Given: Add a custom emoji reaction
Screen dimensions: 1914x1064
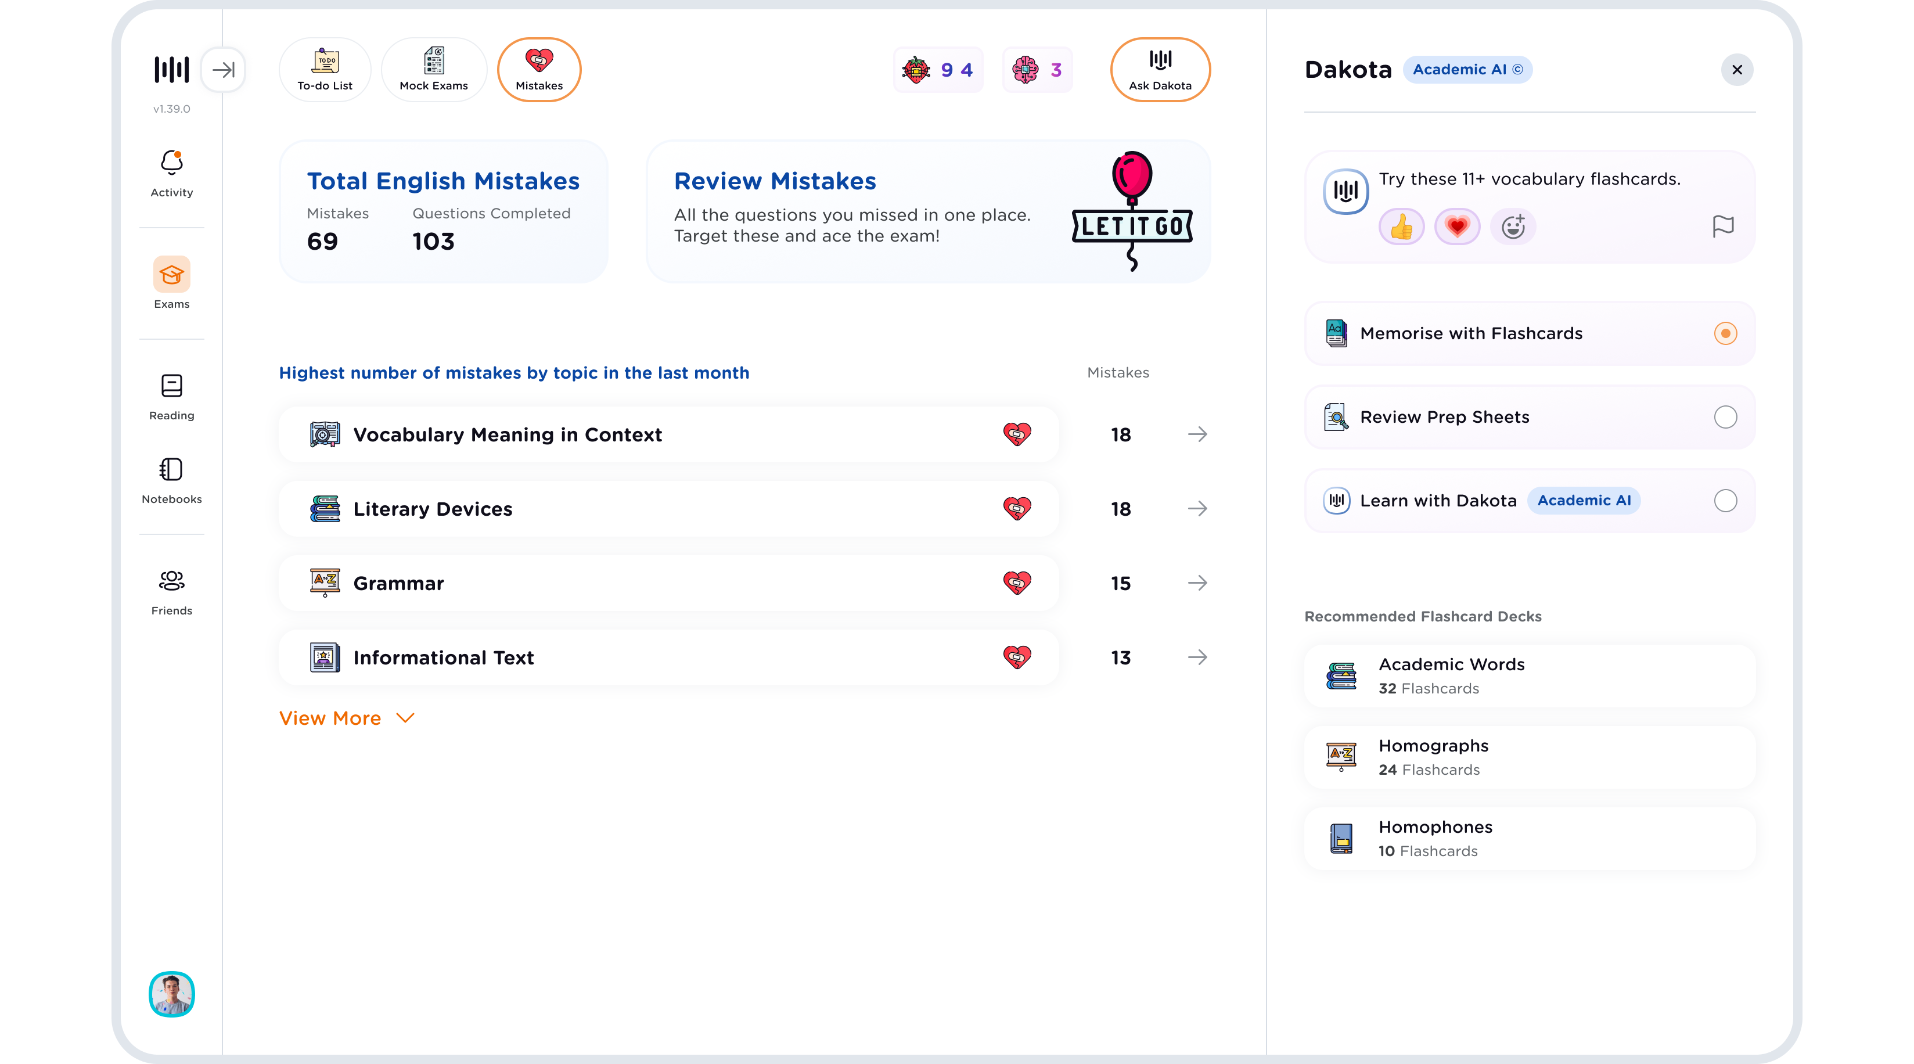Looking at the screenshot, I should tap(1513, 227).
